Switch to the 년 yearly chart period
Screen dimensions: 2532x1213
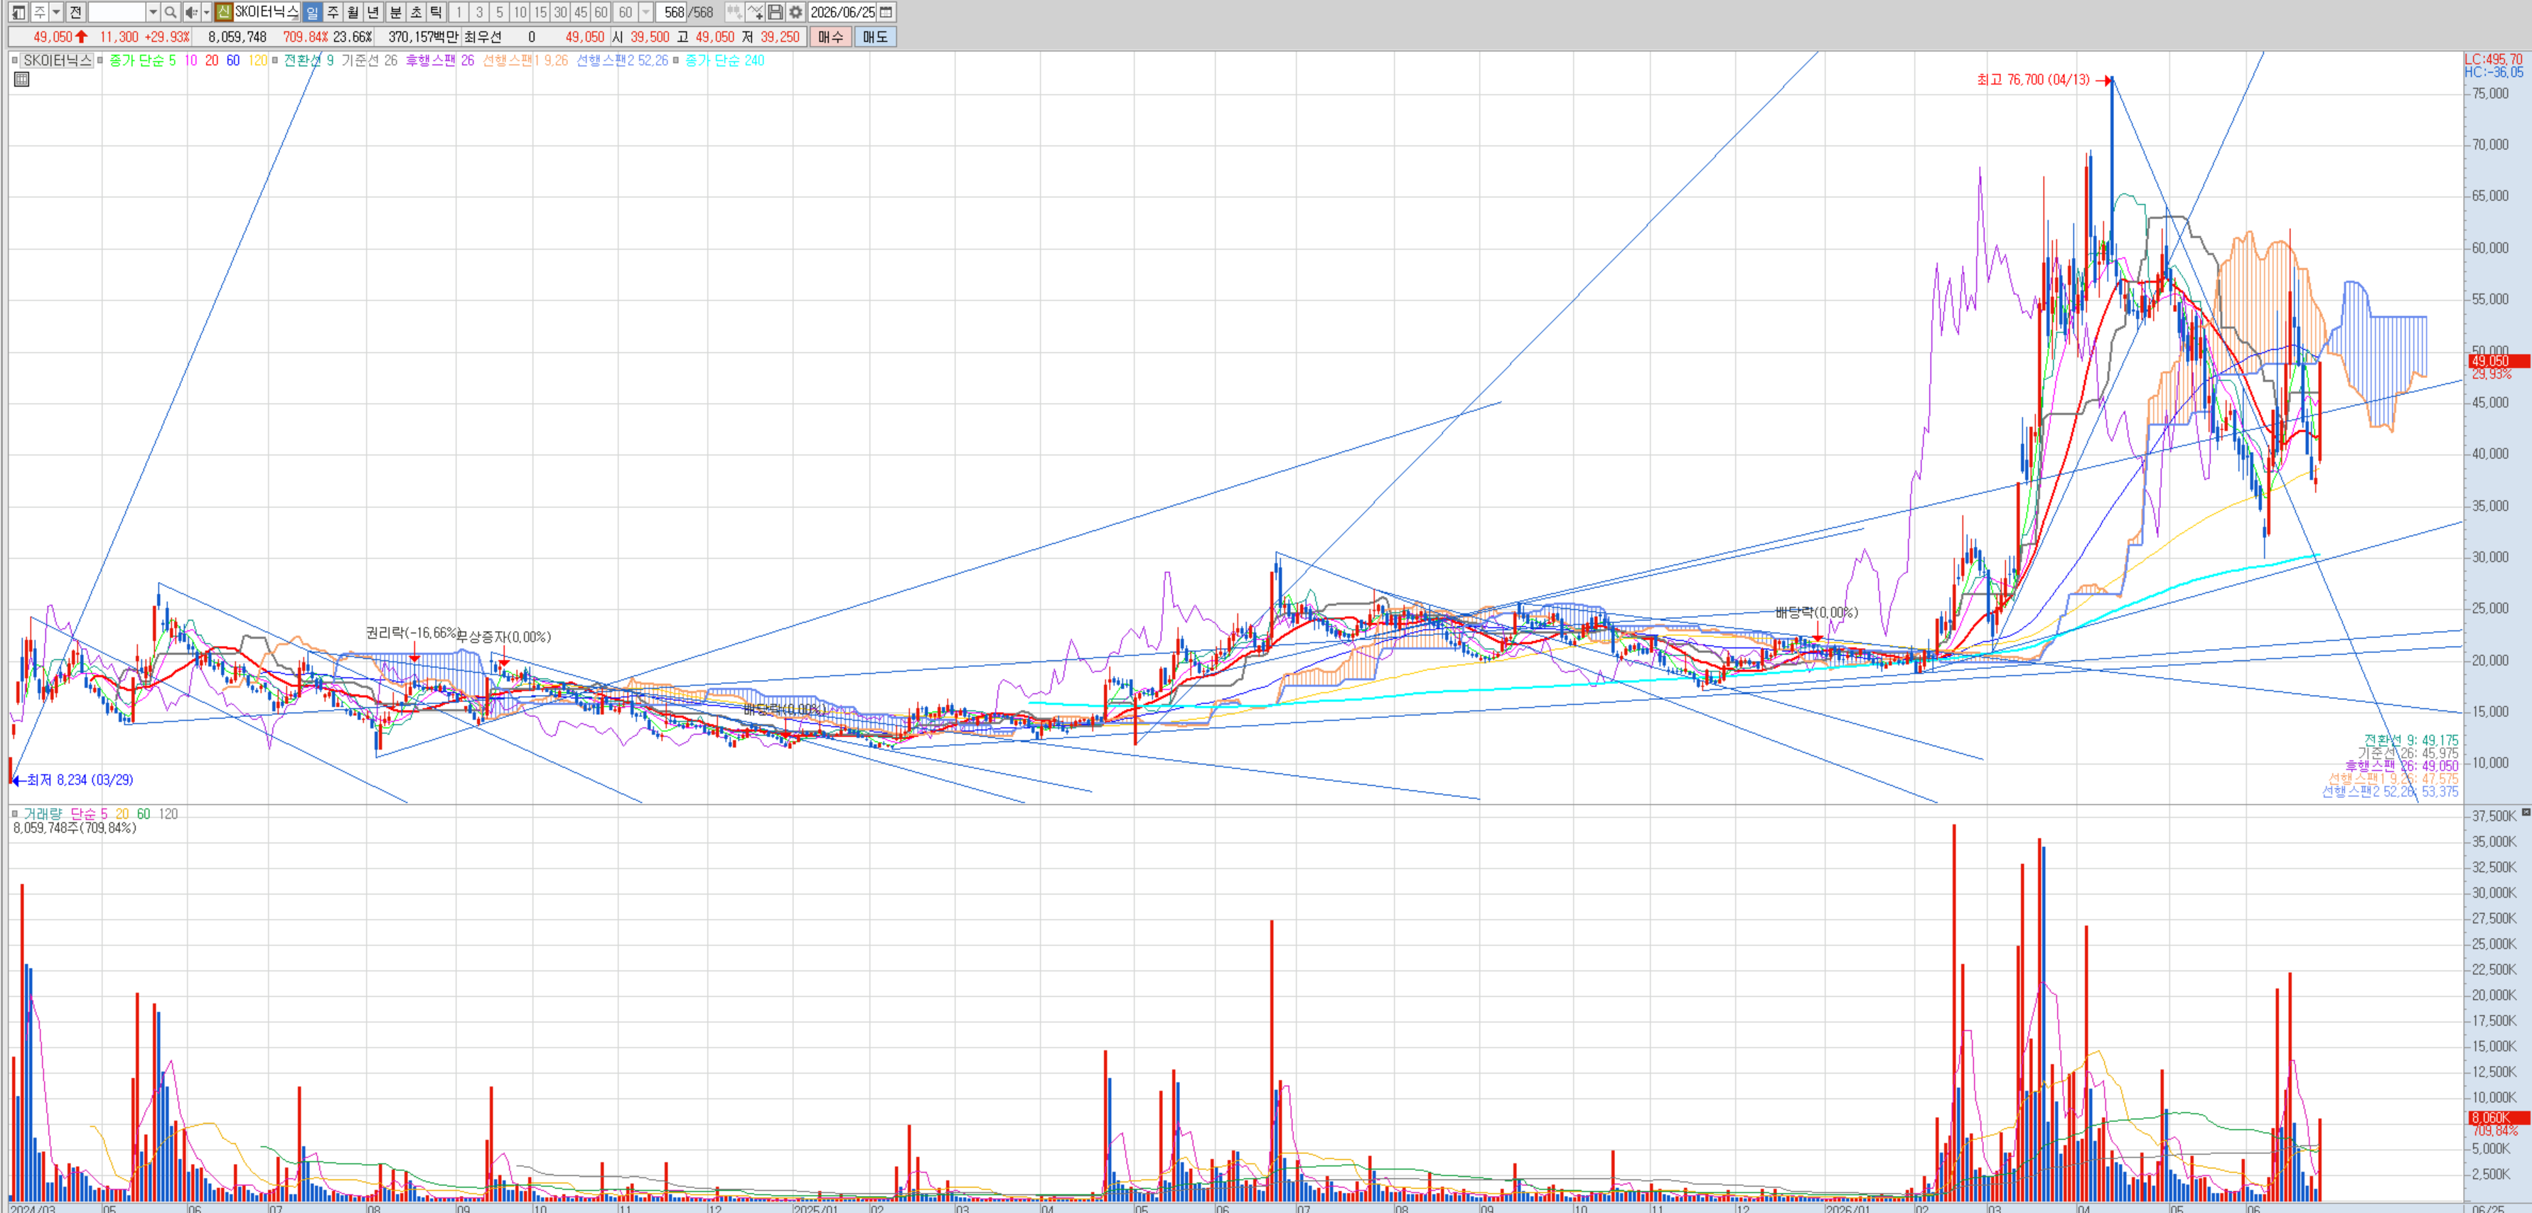373,12
